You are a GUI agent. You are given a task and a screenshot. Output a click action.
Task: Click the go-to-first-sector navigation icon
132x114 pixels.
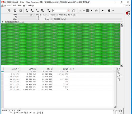pyautogui.click(x=27, y=11)
